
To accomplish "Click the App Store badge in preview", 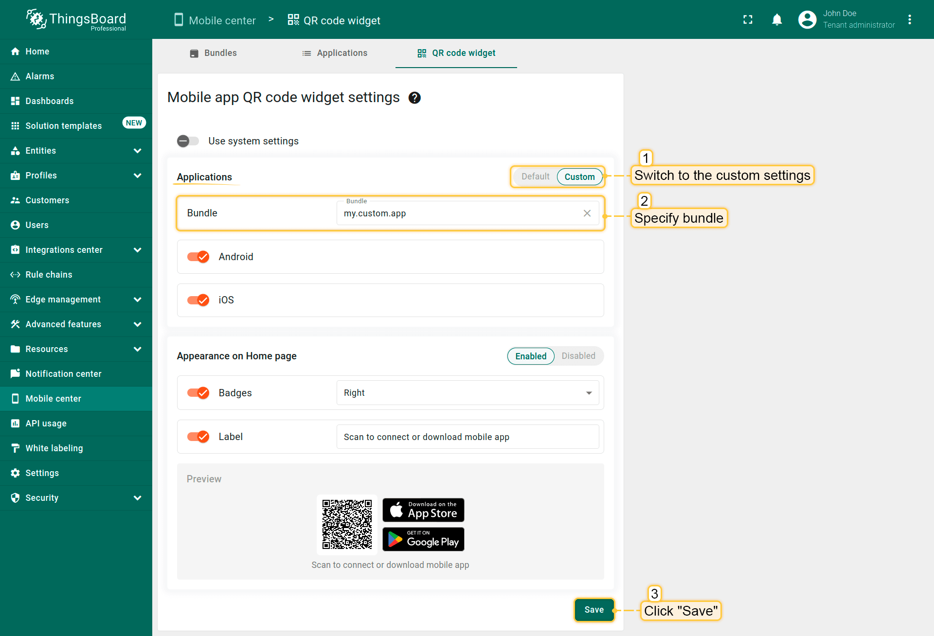I will [423, 510].
